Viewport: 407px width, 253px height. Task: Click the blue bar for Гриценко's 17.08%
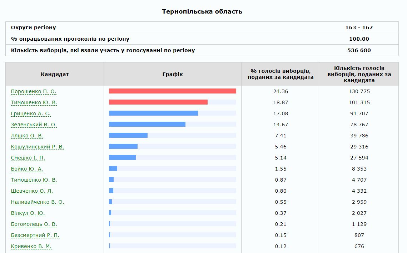(153, 113)
